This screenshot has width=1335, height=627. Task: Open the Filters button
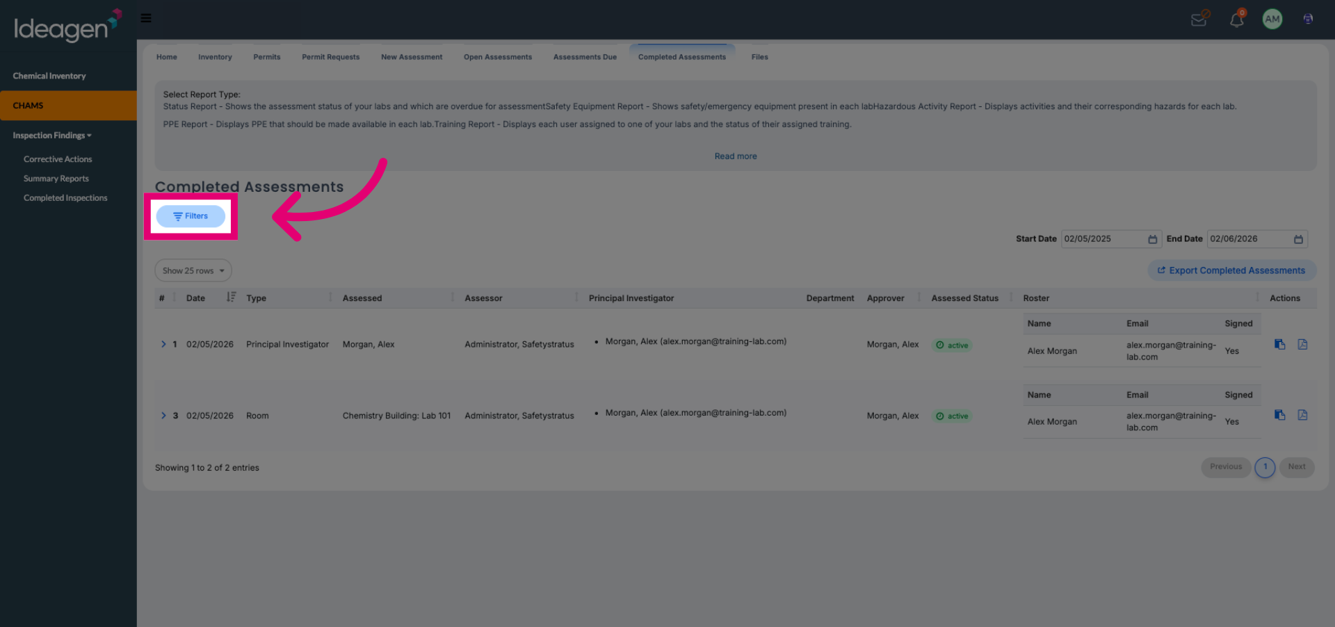[x=191, y=216]
